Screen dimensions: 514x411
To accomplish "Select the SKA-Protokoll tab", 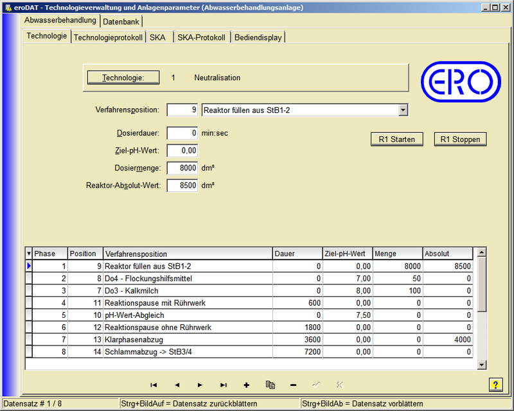I will 201,37.
